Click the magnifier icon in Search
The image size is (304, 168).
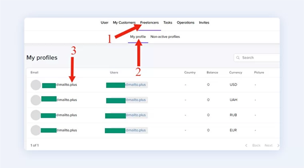pos(238,57)
